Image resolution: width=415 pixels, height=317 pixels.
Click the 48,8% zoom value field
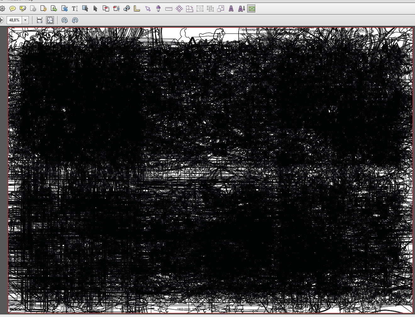(14, 20)
